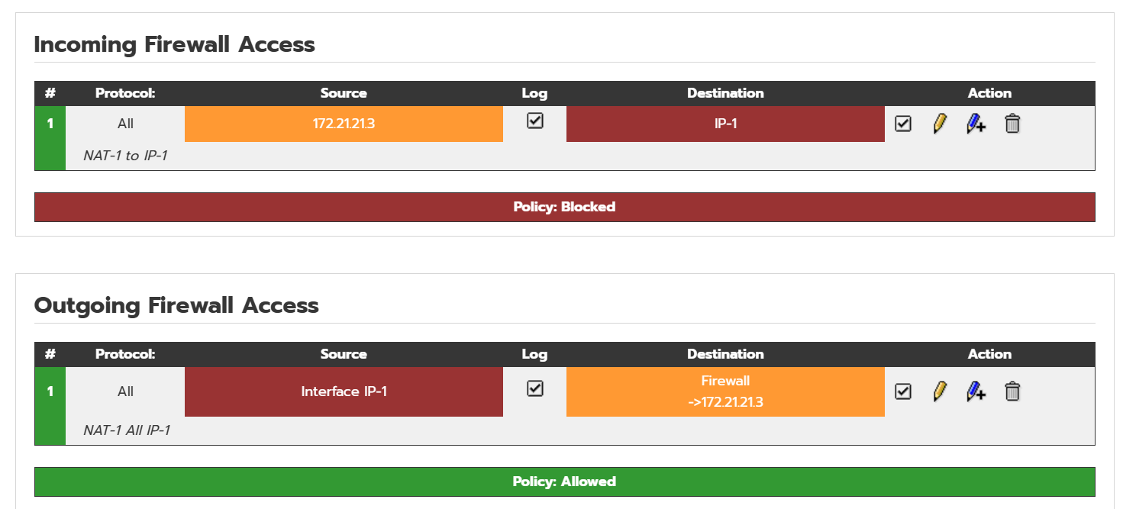Click the NAT-1 to IP-1 rule description
This screenshot has height=509, width=1123.
pos(125,156)
